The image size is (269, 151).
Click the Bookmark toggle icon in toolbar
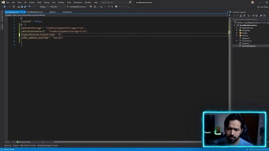(x=116, y=7)
